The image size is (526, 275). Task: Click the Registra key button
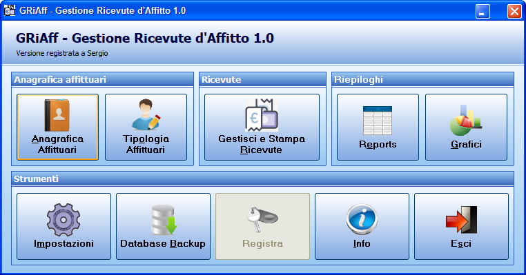coord(263,226)
